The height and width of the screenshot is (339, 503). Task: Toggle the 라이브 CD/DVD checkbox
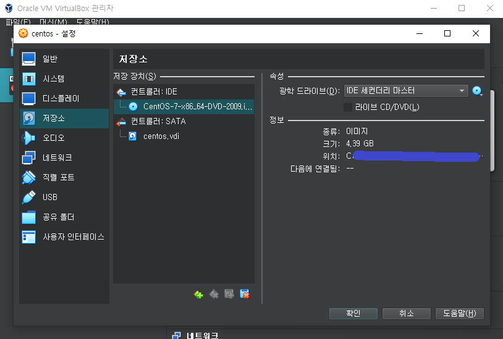[348, 107]
